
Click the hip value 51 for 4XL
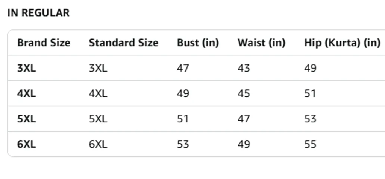coord(310,93)
